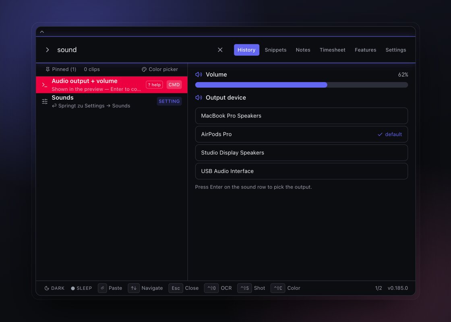Viewport: 451px width, 322px height.
Task: Adjust the Volume slider bar
Action: 302,85
